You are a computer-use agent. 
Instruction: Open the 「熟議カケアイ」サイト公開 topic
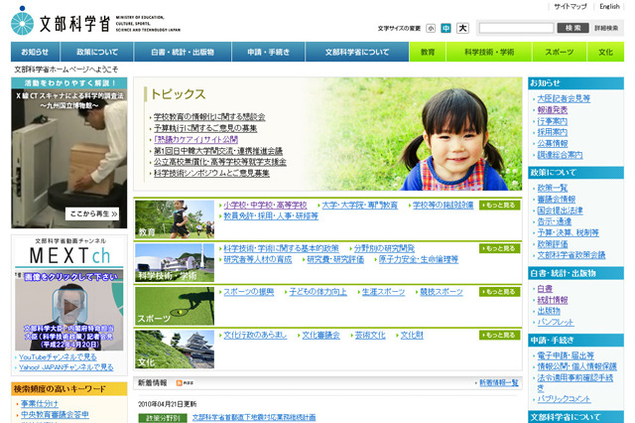[x=195, y=139]
